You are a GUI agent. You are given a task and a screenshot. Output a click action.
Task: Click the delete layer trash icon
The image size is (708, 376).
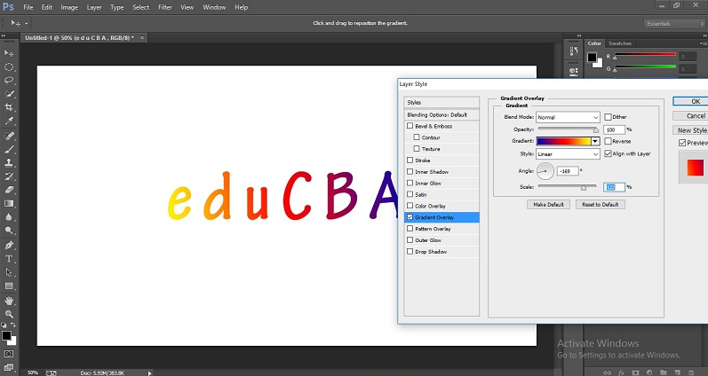[691, 372]
